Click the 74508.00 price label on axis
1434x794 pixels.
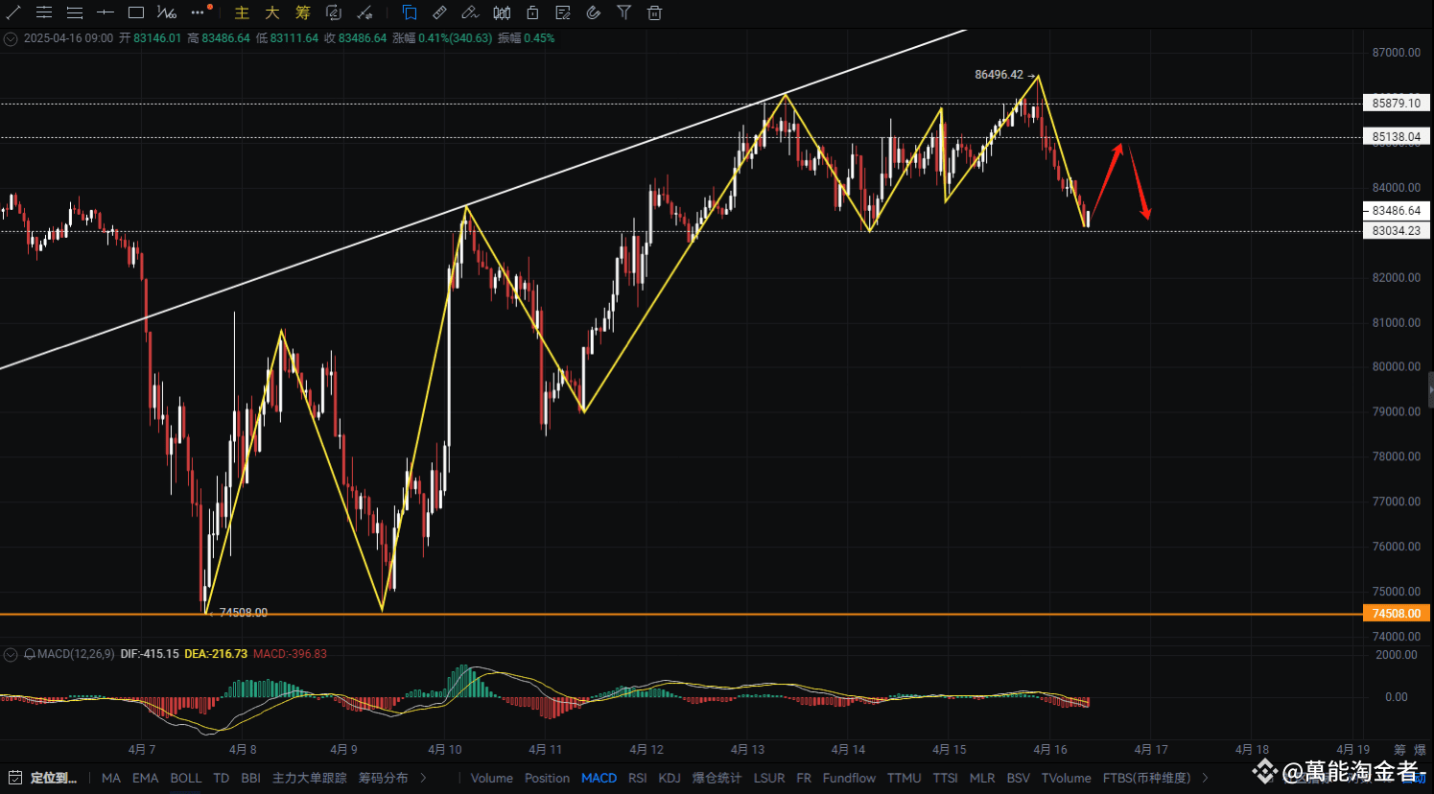coord(1396,613)
